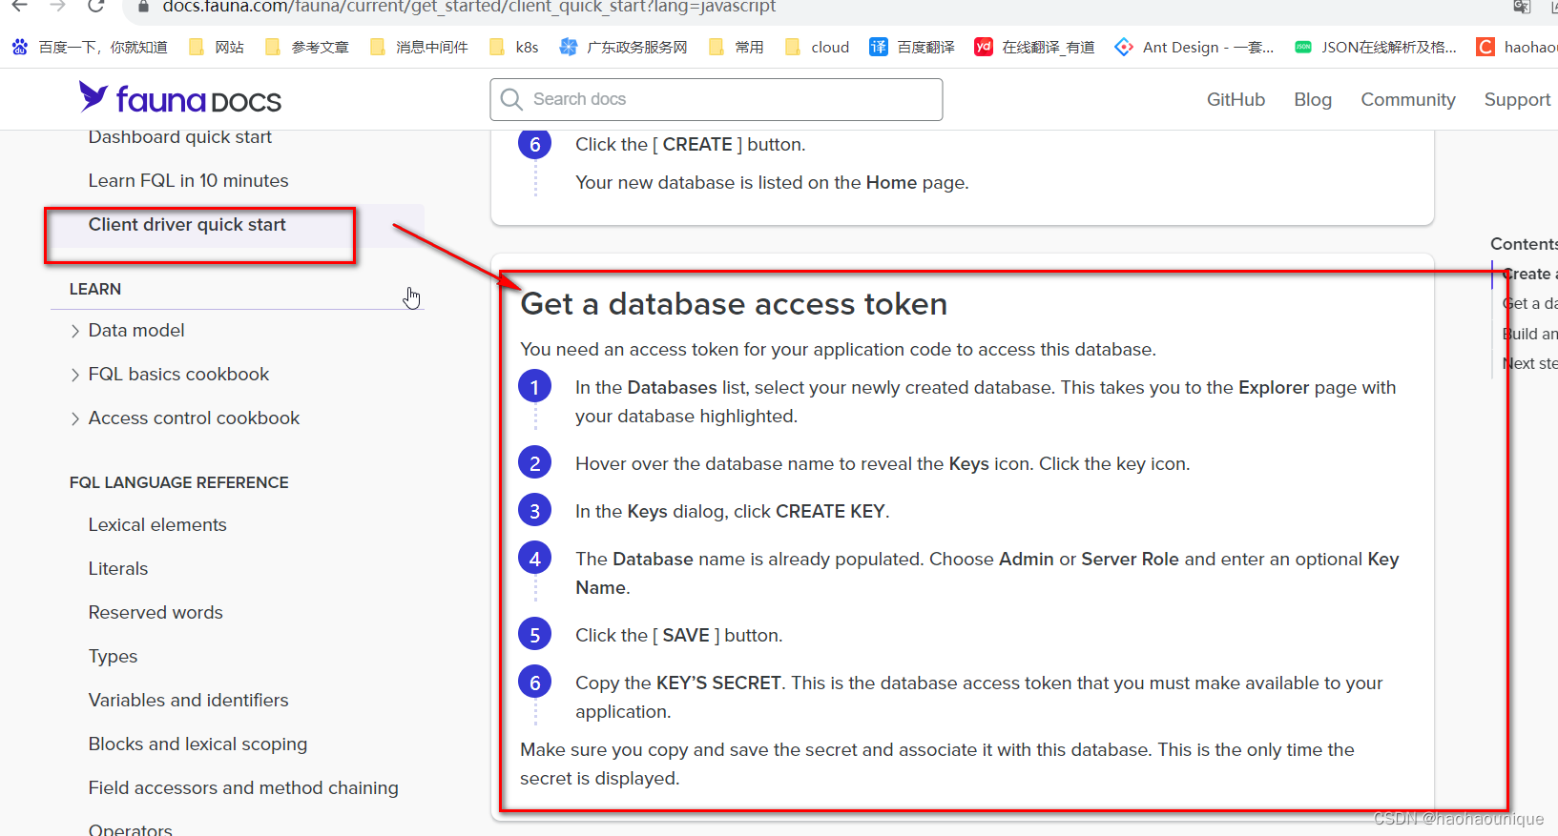Click the magnifier icon in search box
Screen dimensions: 1558x836
(x=511, y=99)
